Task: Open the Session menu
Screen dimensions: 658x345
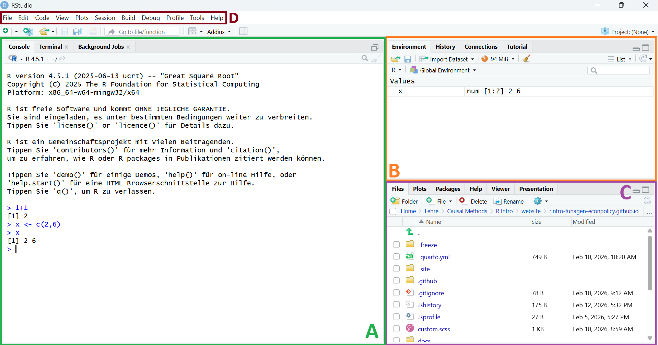Action: click(x=105, y=18)
